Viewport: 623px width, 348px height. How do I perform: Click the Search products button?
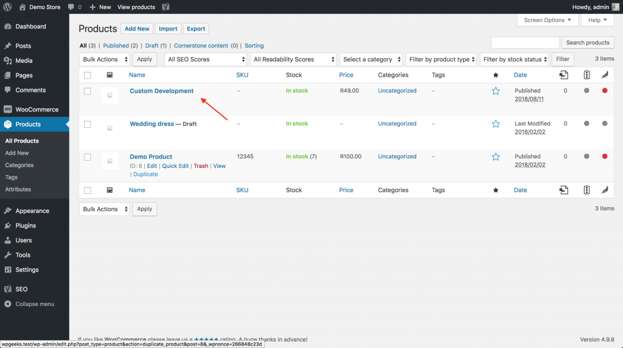coord(588,43)
